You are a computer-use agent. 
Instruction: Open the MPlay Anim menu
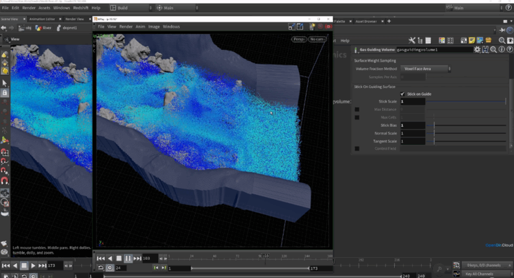click(140, 26)
